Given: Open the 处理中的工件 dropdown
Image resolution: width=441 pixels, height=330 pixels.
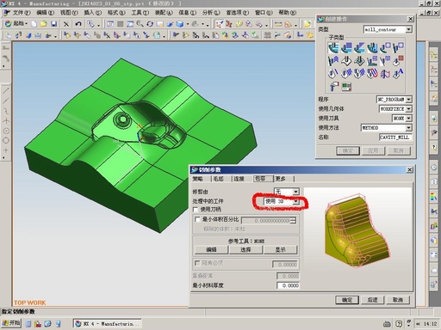Looking at the screenshot, I should (296, 201).
